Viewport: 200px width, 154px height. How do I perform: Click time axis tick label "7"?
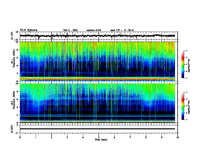point(130,137)
